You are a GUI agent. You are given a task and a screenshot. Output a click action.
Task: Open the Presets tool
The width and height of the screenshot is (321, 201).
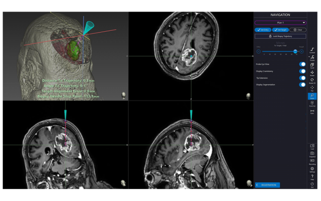point(312,58)
